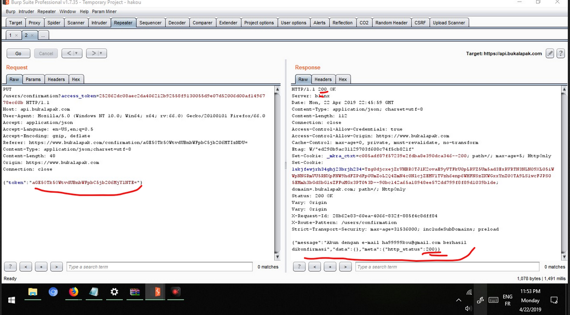Select request Hex view tab
The width and height of the screenshot is (570, 315).
pyautogui.click(x=76, y=79)
